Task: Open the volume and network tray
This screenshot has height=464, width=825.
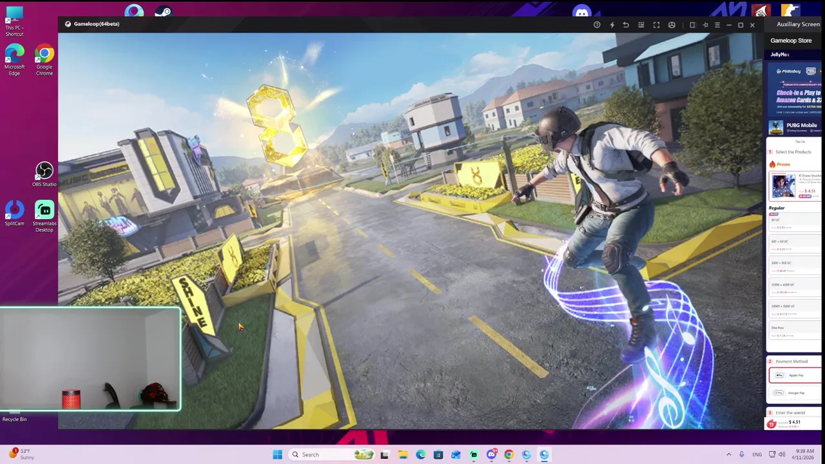Action: pos(777,454)
